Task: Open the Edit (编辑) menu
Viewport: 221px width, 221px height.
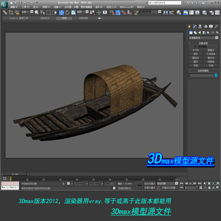Action: (14, 7)
